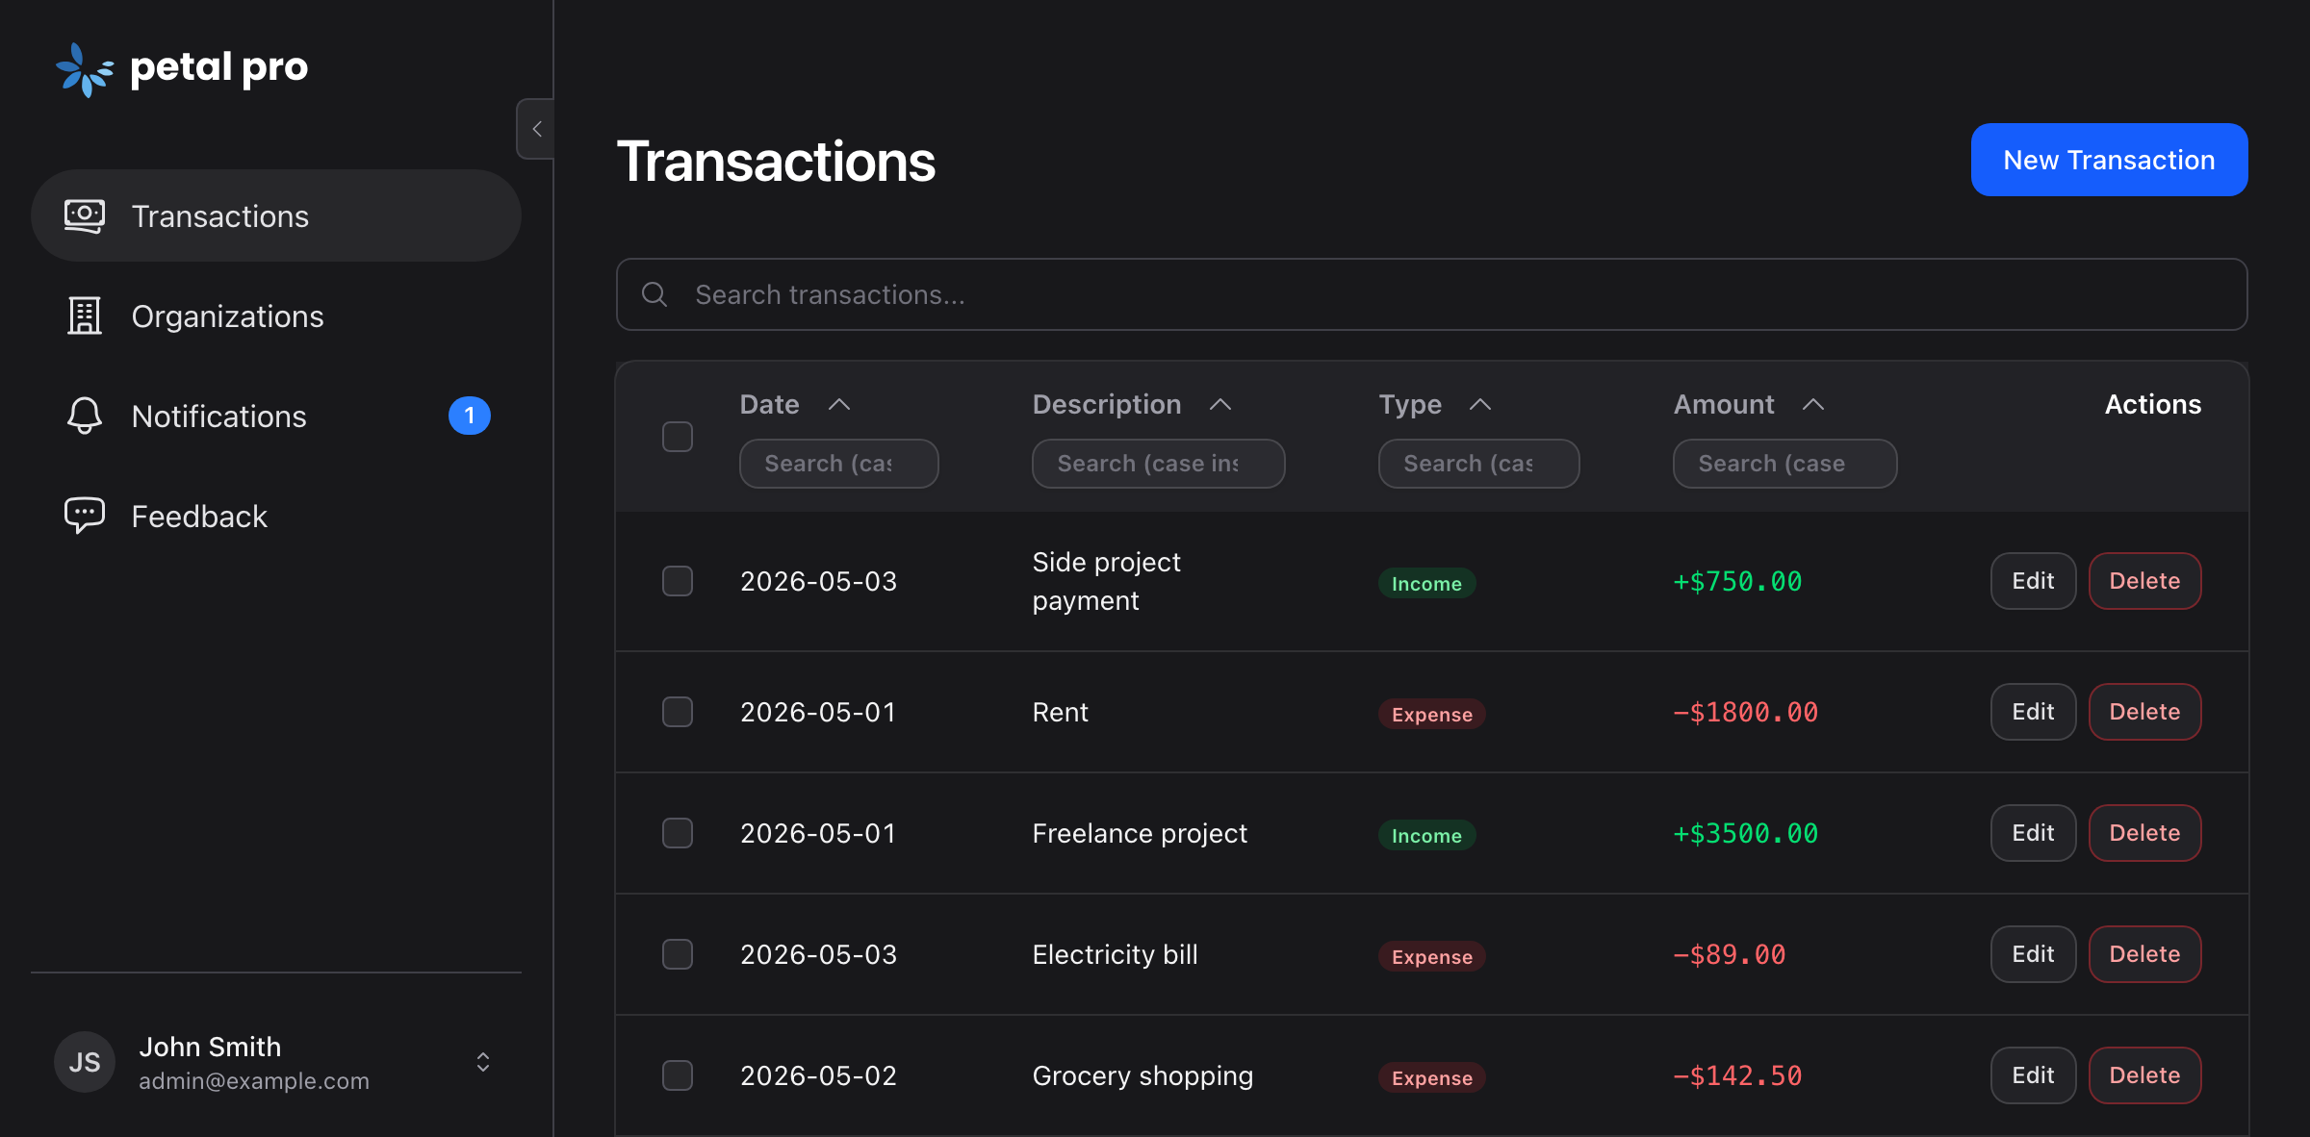Click the +$750.00 amount
Image resolution: width=2310 pixels, height=1137 pixels.
coord(1737,581)
